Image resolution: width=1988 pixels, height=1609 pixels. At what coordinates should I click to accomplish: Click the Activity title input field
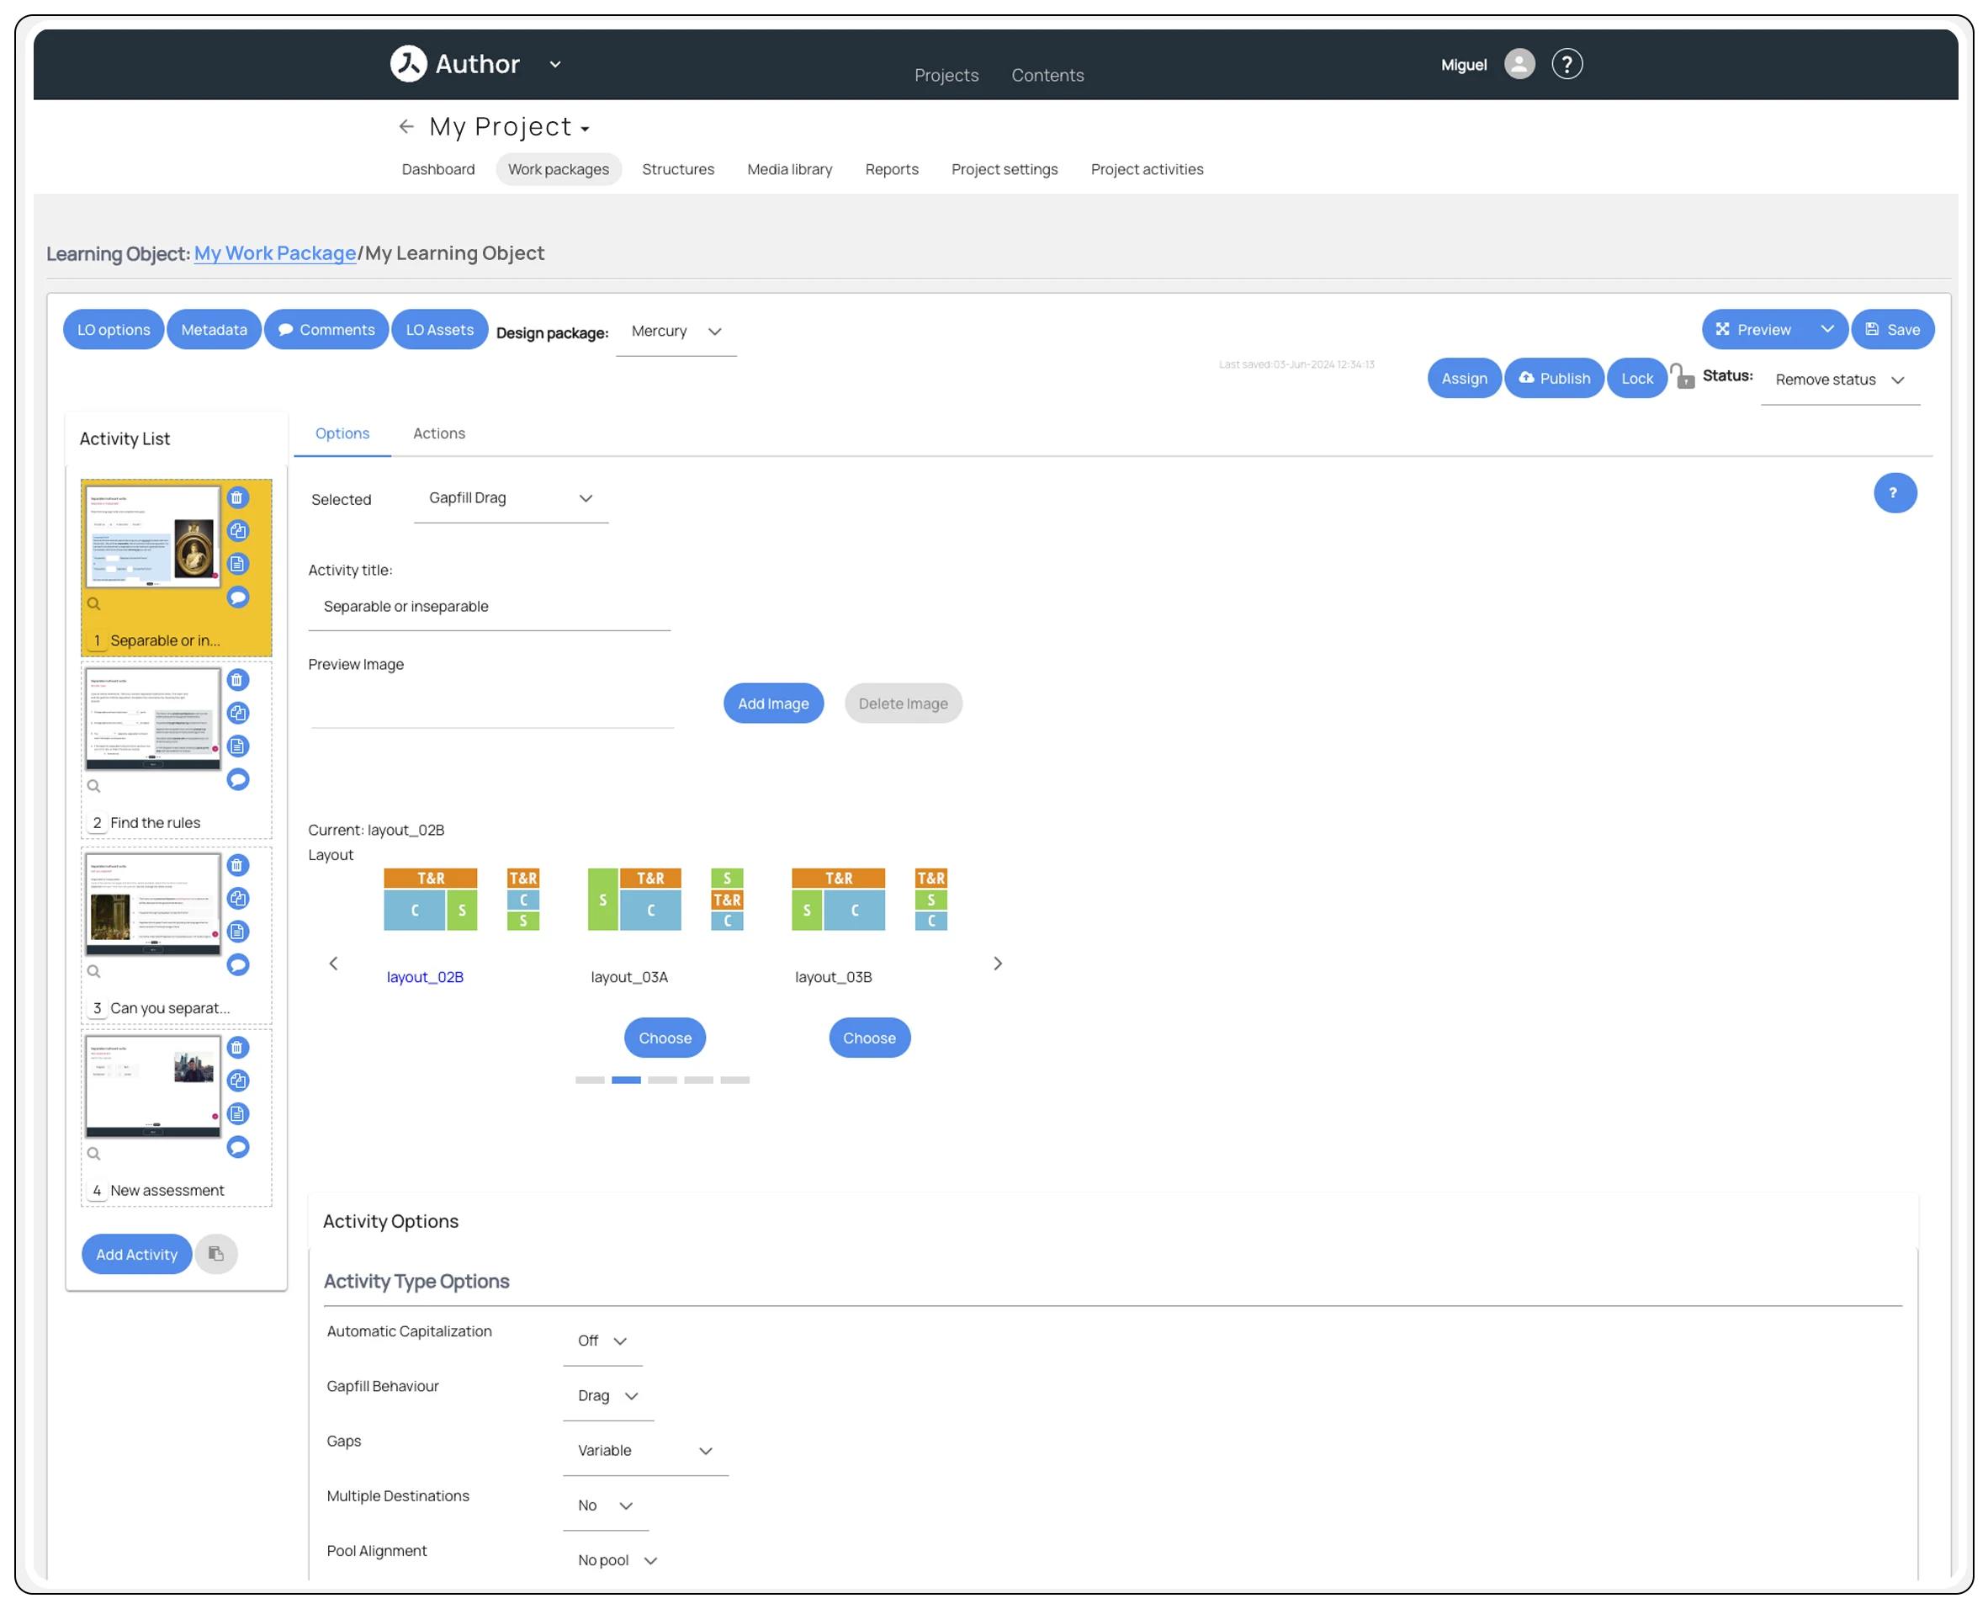coord(489,607)
